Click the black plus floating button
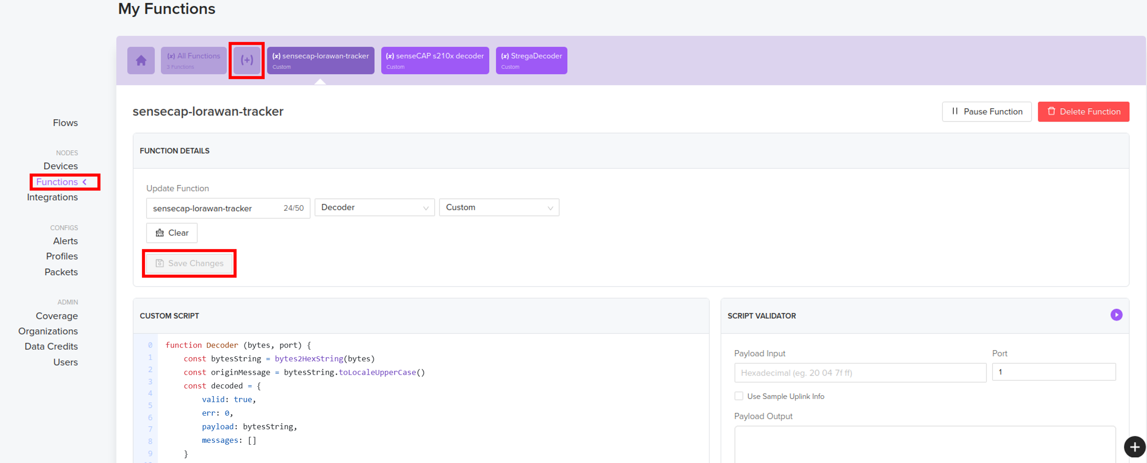 (x=1134, y=447)
